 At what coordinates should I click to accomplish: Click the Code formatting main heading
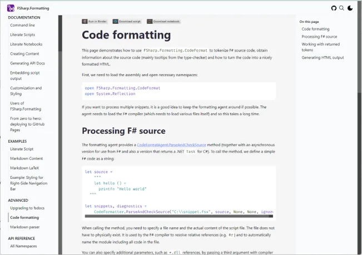coord(126,35)
